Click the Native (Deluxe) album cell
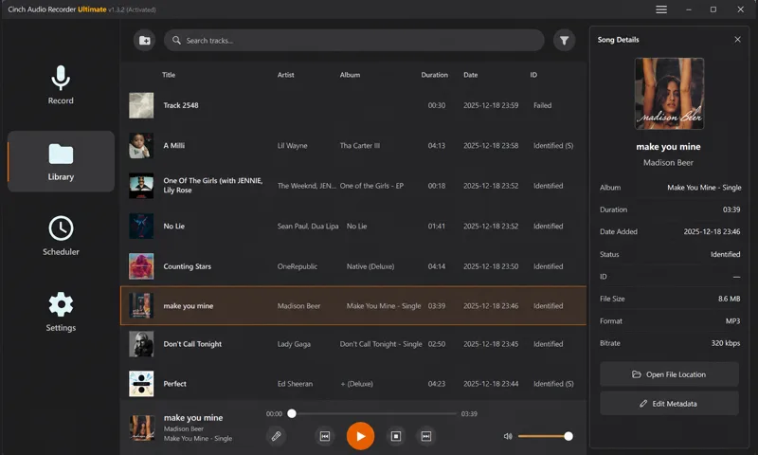758x455 pixels. (x=370, y=266)
